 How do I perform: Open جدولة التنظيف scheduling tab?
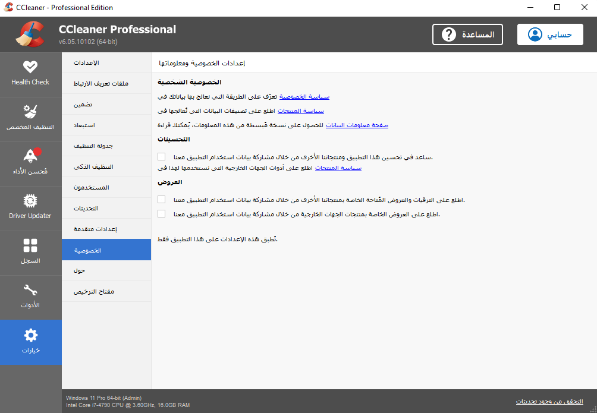tap(106, 146)
